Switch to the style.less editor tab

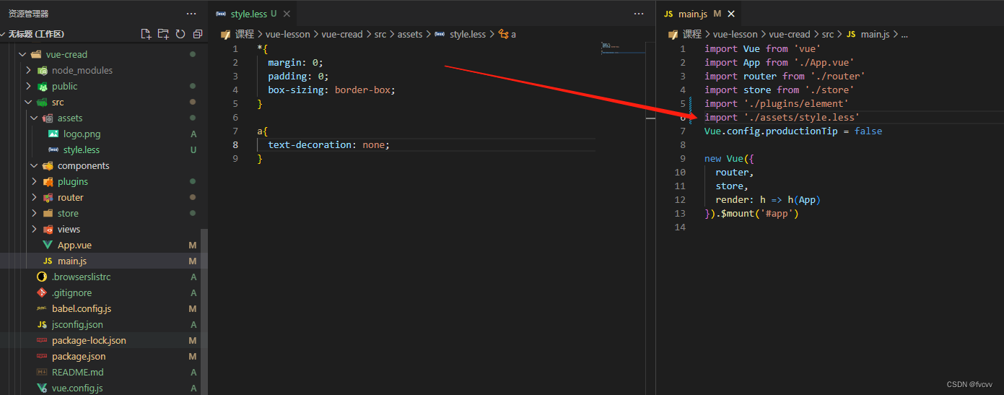(252, 14)
